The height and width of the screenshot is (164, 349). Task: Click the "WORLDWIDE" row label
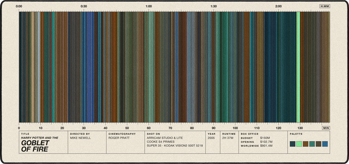click(x=250, y=146)
